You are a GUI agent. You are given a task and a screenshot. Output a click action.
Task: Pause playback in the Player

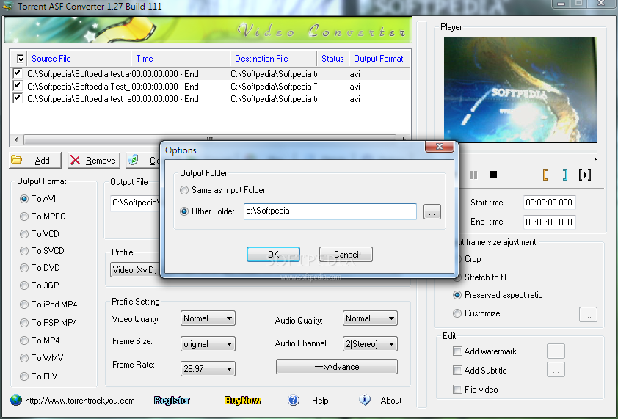click(473, 175)
